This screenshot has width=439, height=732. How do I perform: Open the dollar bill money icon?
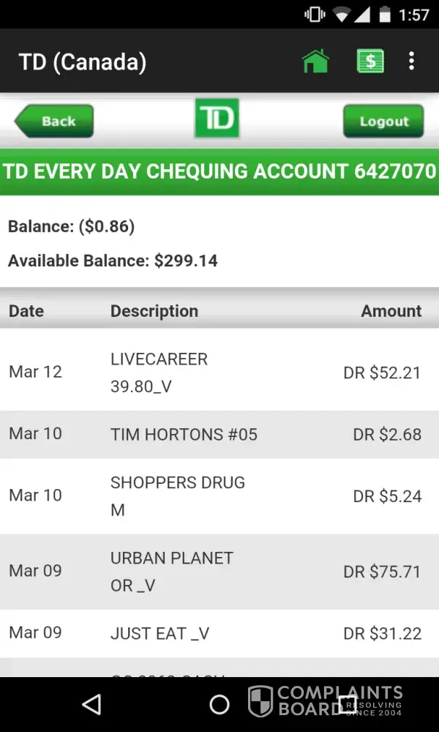tap(370, 61)
